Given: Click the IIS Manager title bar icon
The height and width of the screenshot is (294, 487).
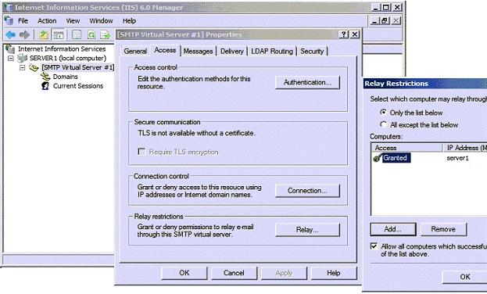Looking at the screenshot, I should tap(8, 8).
